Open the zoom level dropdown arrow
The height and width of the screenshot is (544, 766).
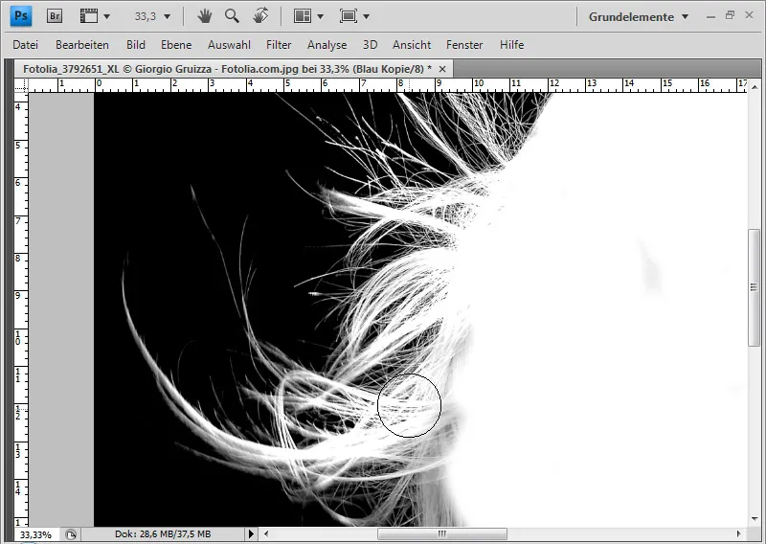pyautogui.click(x=167, y=16)
